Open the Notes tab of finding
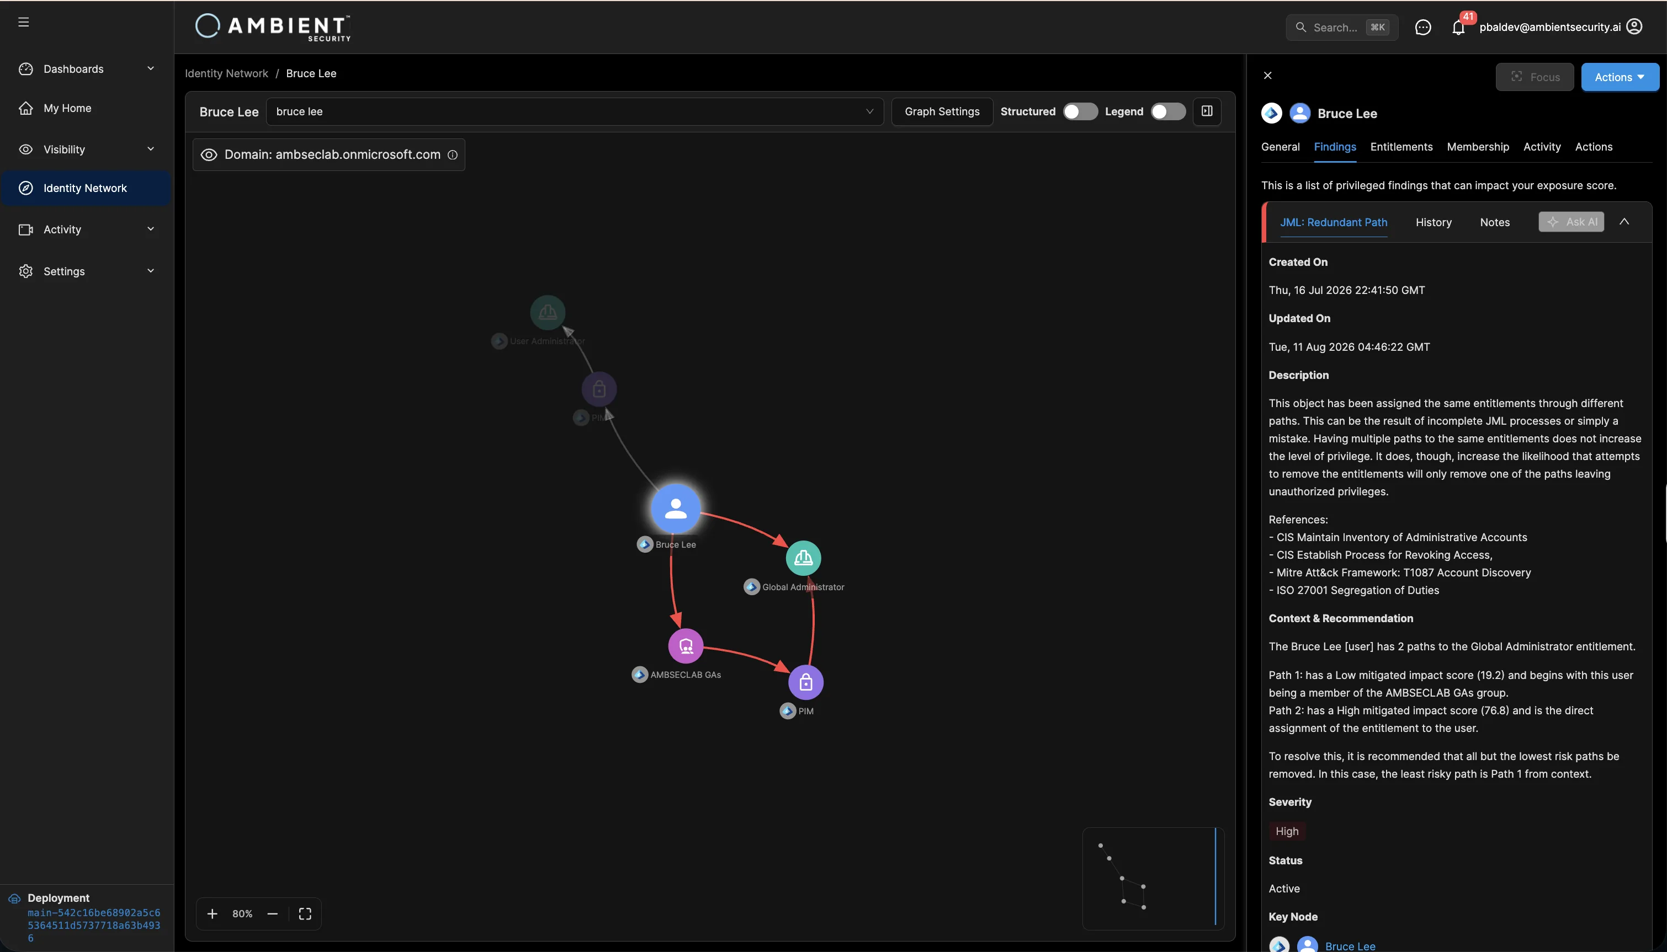The height and width of the screenshot is (952, 1667). tap(1495, 222)
